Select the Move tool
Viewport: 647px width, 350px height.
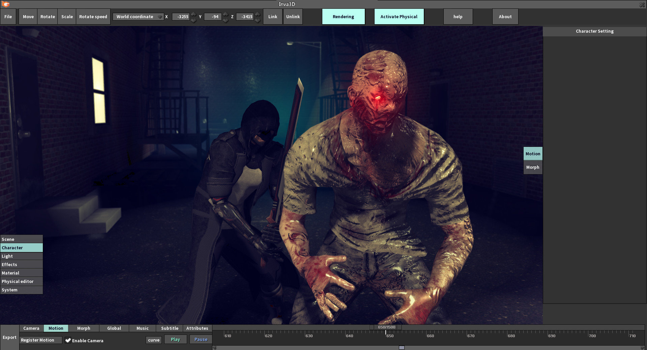coord(28,16)
